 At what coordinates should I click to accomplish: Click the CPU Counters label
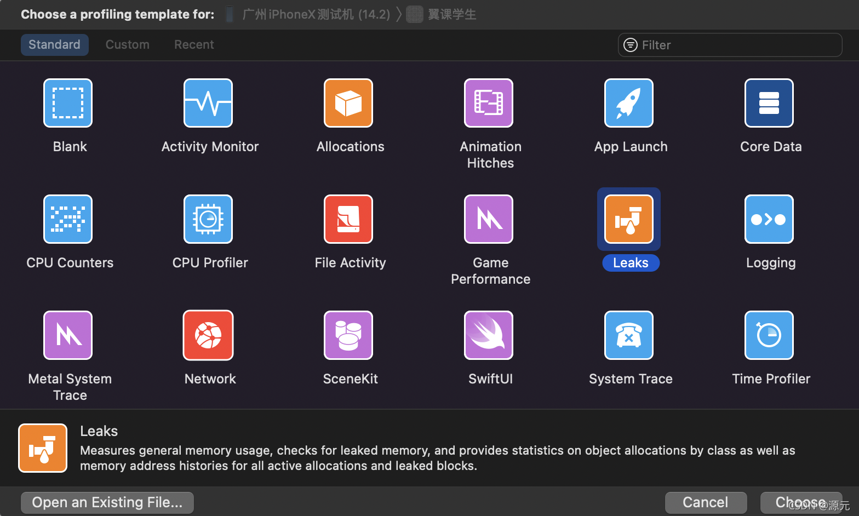point(70,263)
